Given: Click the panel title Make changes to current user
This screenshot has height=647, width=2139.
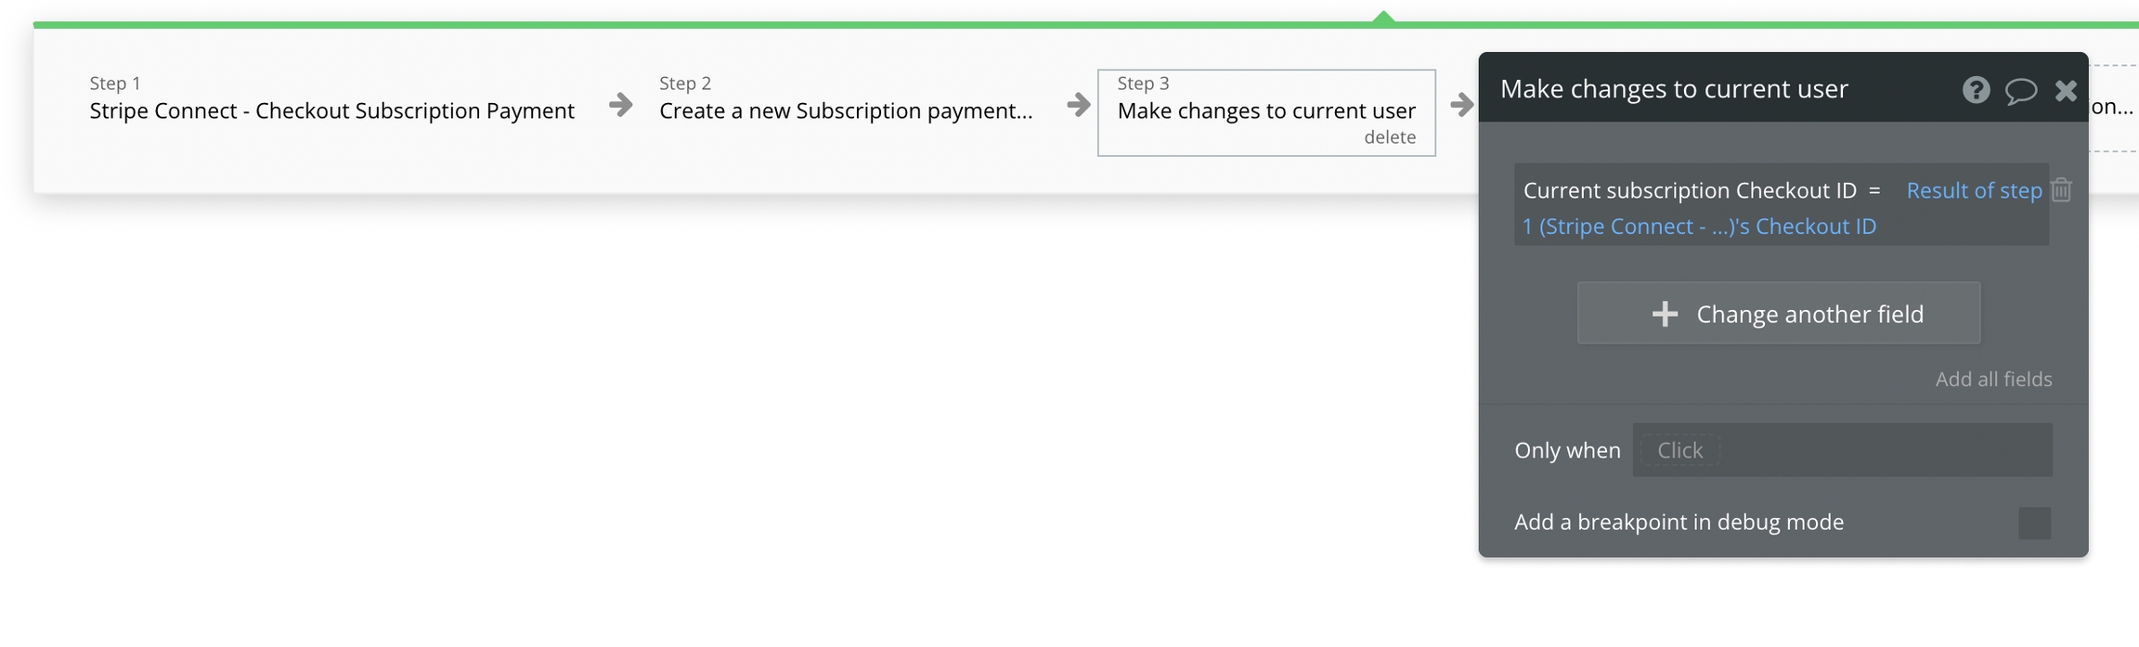Looking at the screenshot, I should (x=1673, y=89).
